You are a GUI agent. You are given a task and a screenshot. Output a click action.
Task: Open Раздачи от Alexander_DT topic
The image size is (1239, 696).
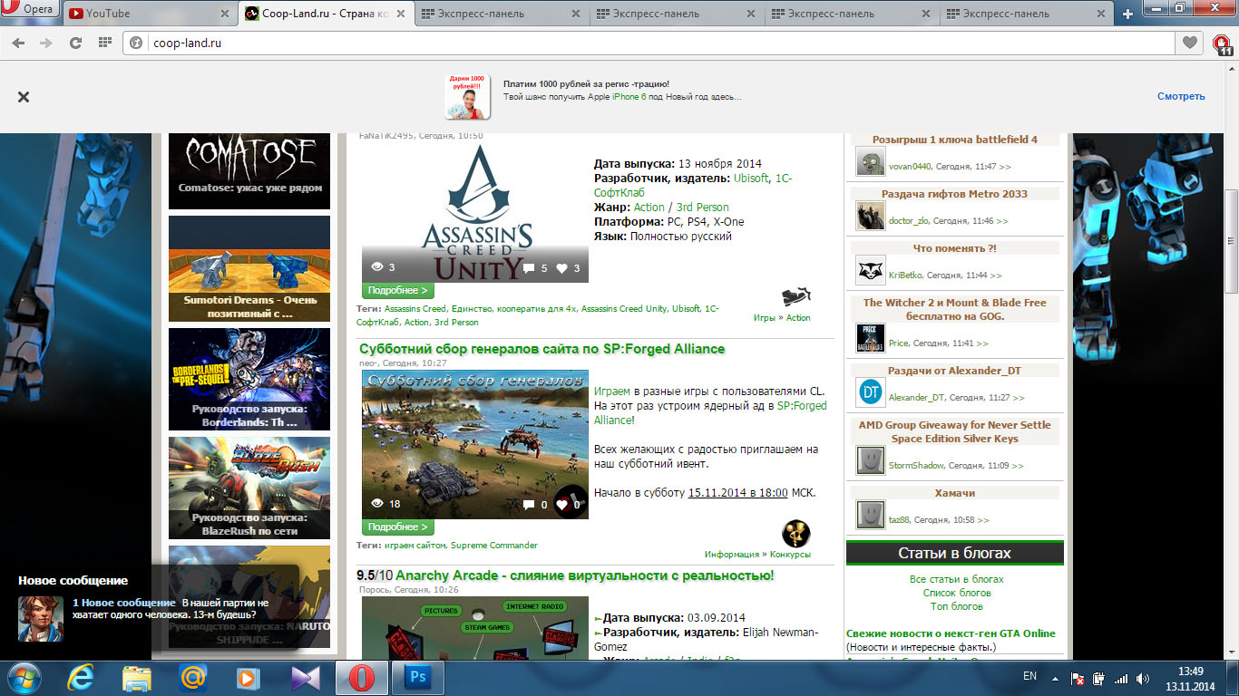[x=954, y=371]
